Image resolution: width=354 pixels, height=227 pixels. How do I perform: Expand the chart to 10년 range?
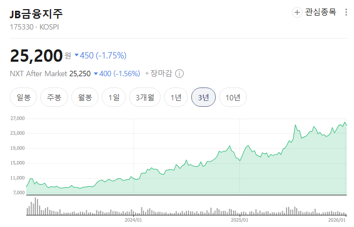point(233,98)
